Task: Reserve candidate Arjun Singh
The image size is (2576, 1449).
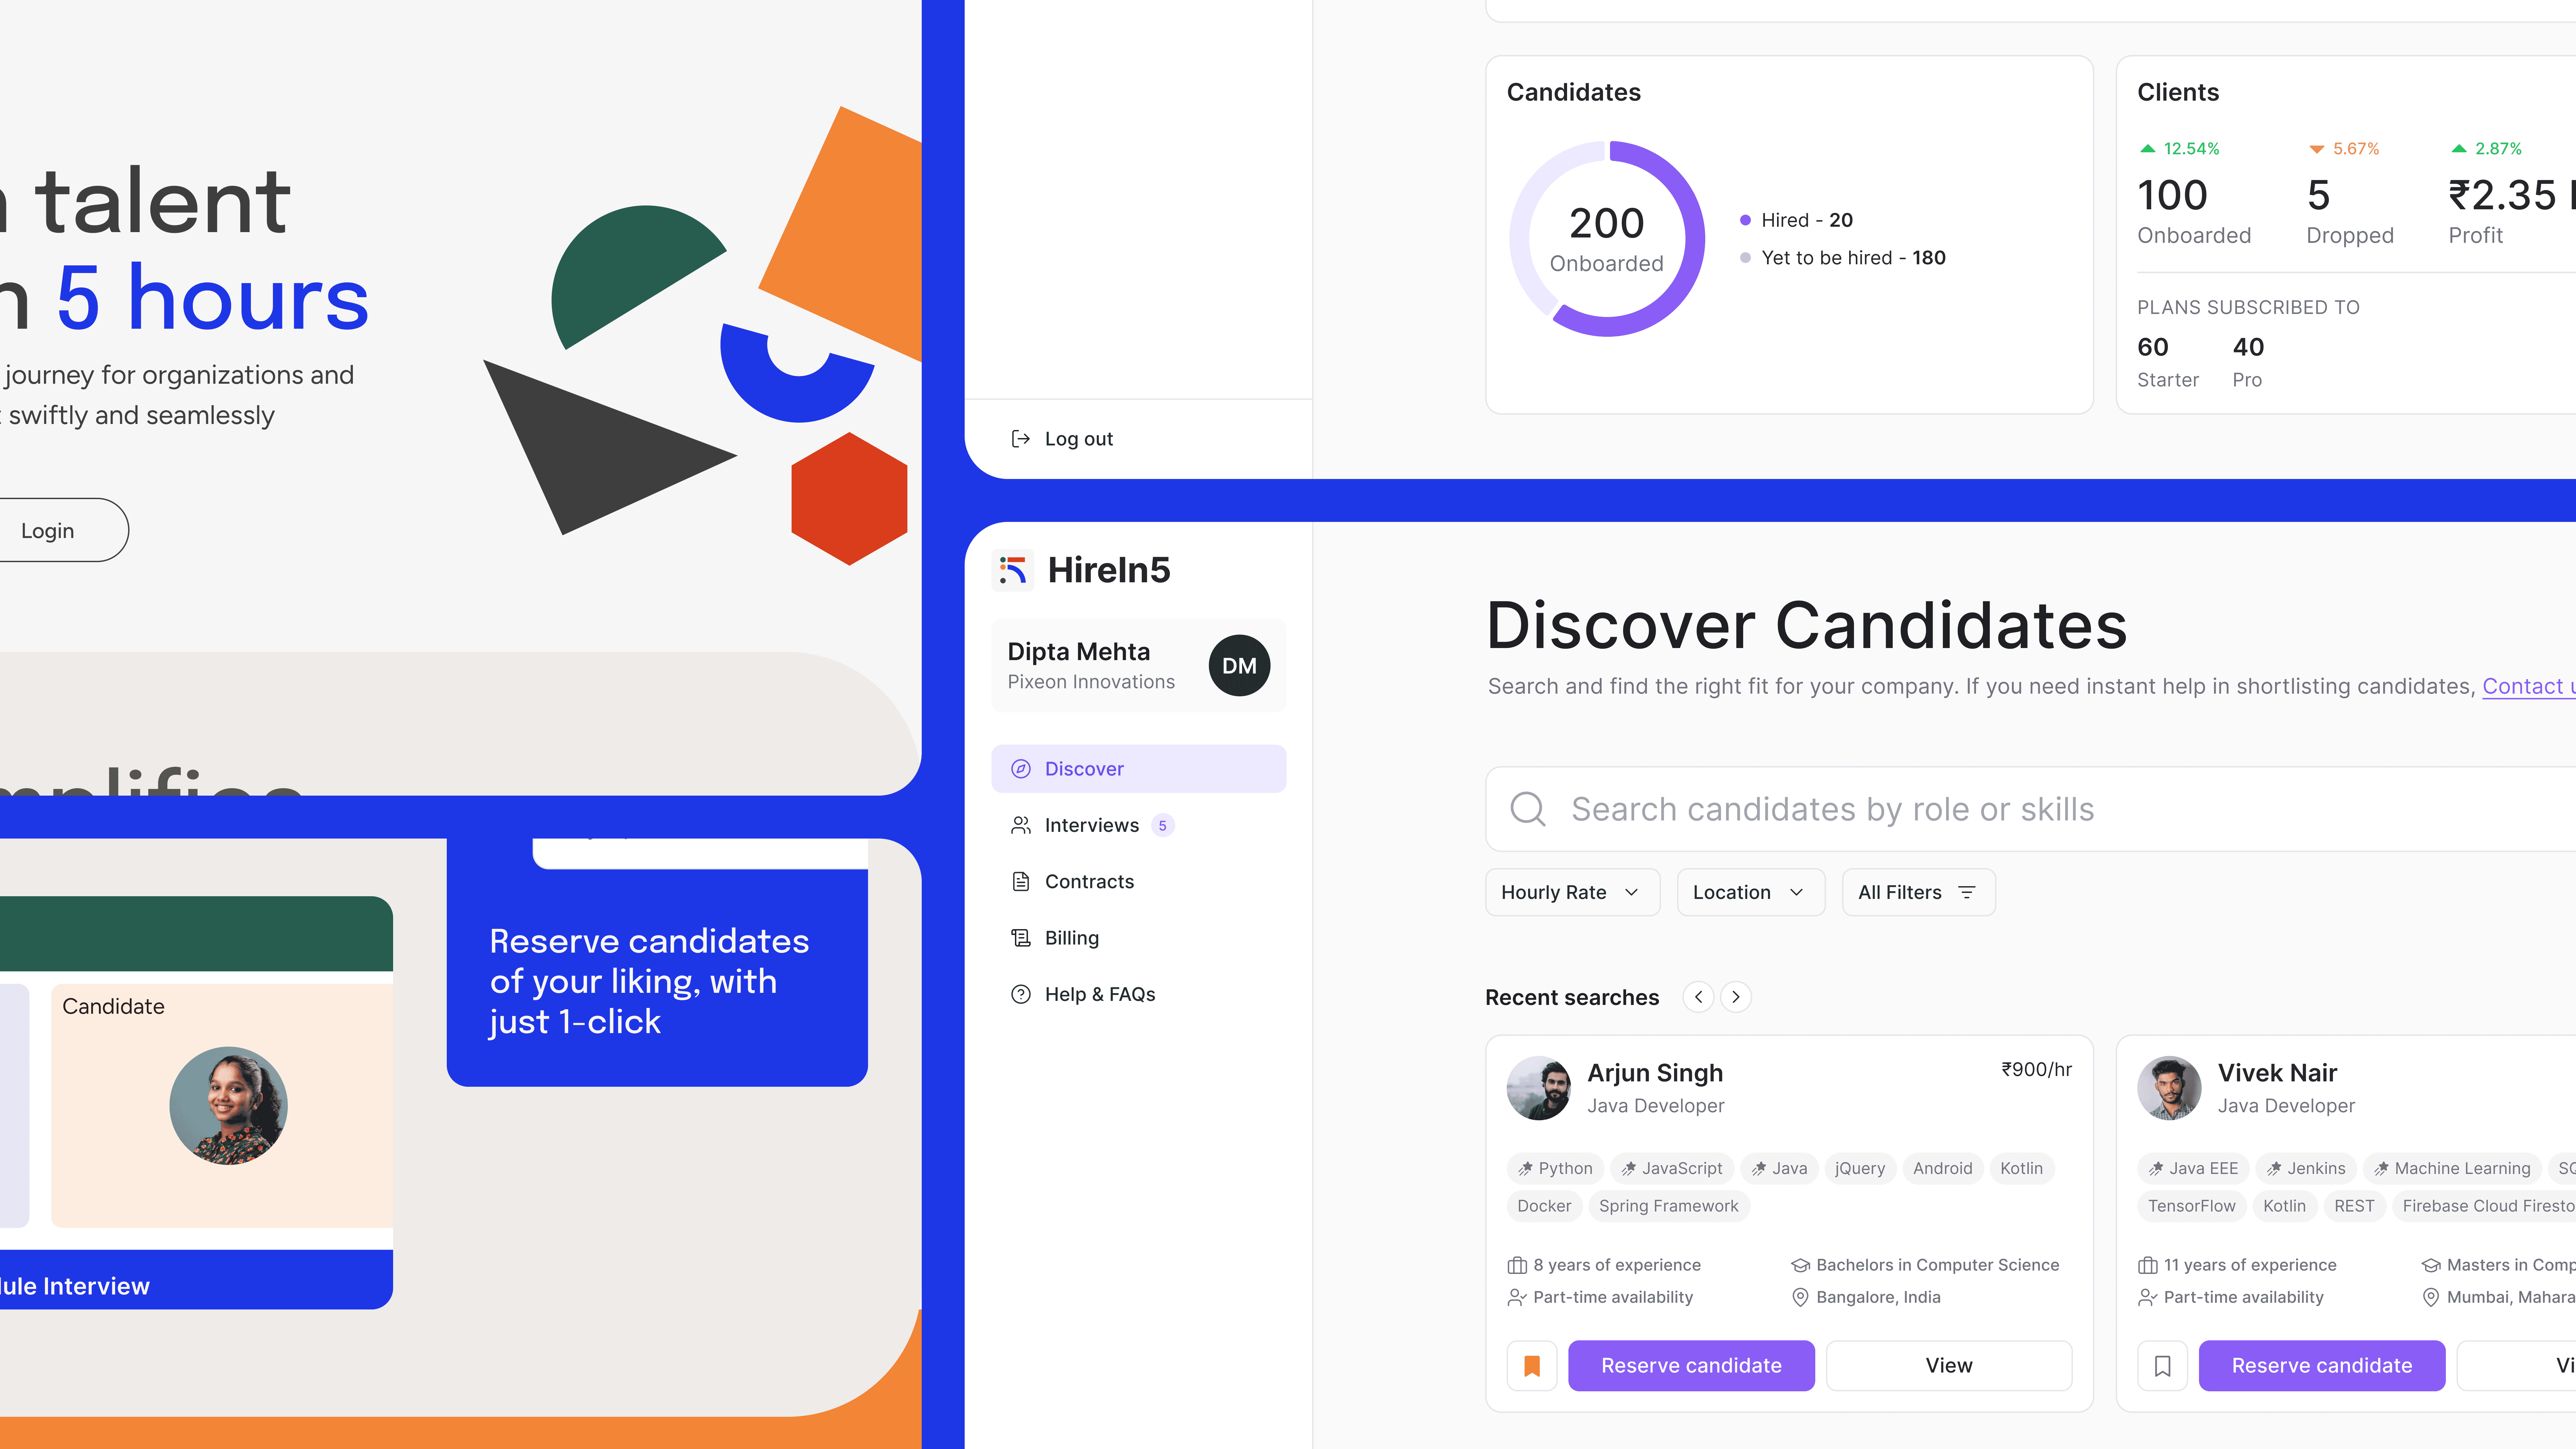Action: [1691, 1366]
